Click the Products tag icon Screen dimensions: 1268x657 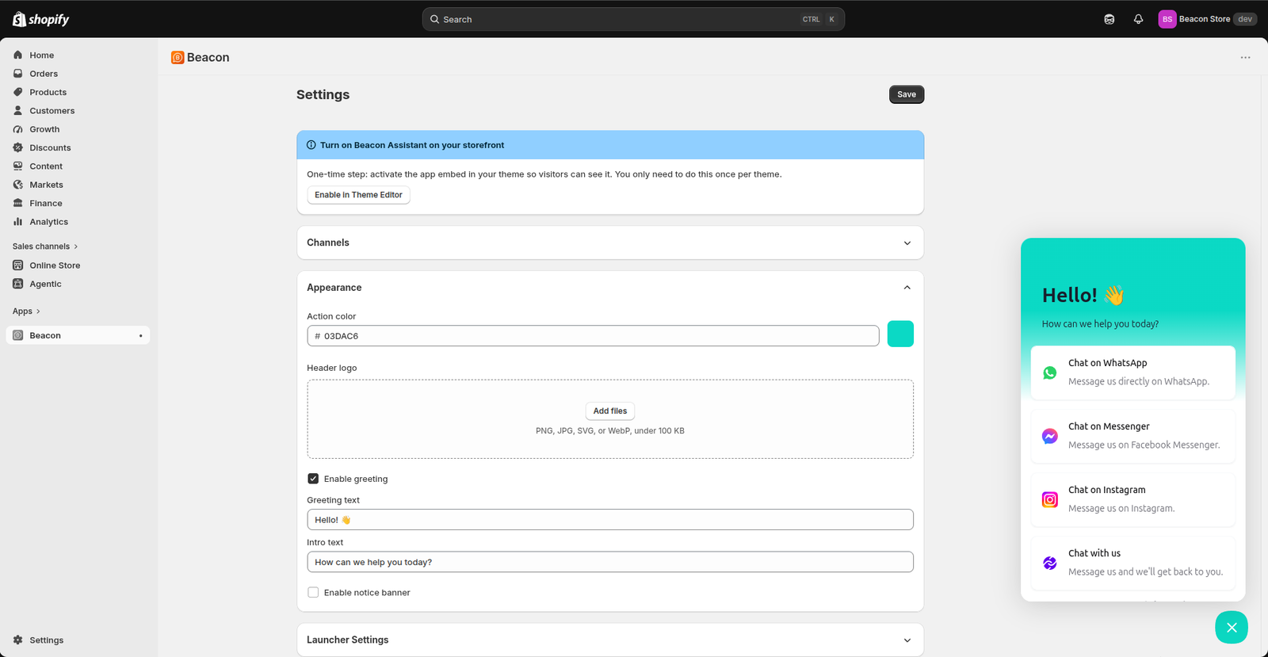coord(17,92)
